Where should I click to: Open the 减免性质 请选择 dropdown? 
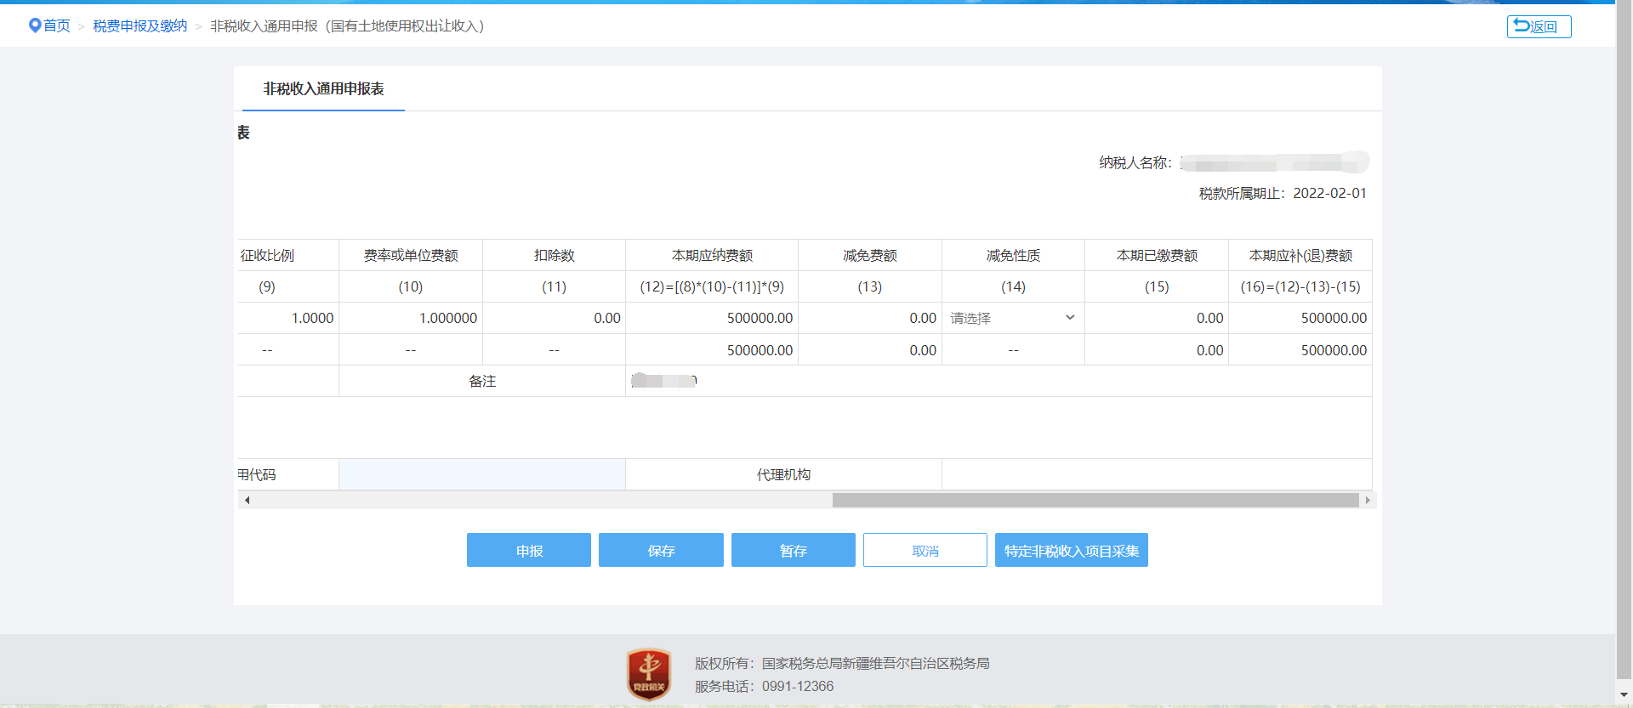pyautogui.click(x=1013, y=318)
